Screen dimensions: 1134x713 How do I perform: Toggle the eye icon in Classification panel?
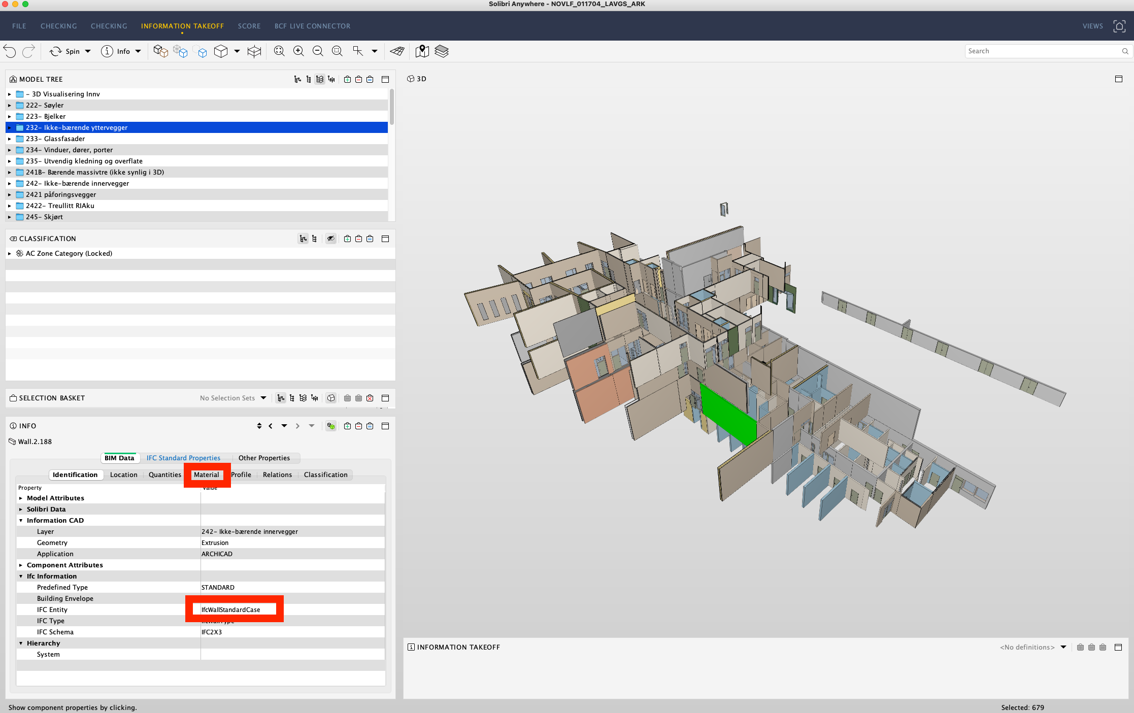click(330, 239)
